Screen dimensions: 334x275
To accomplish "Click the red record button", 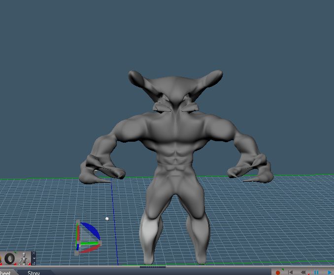I will tap(278, 273).
